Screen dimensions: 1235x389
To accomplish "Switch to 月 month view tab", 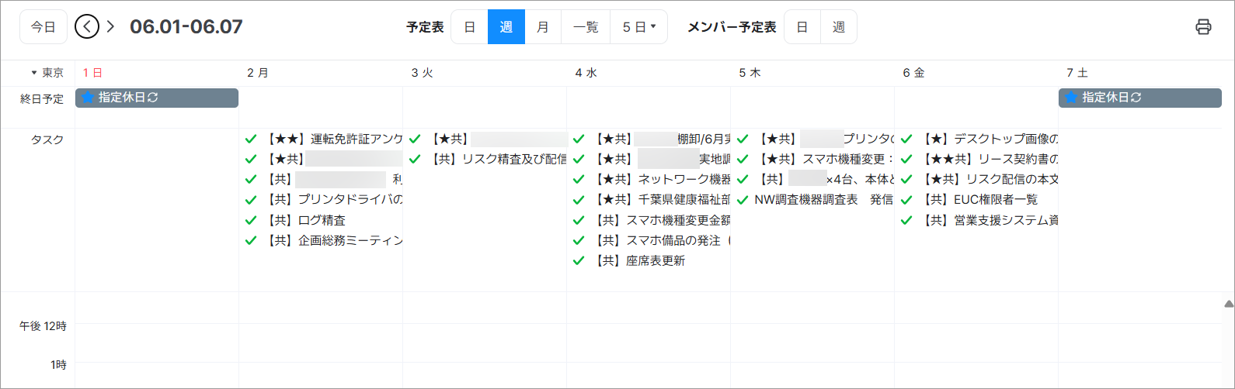I will pyautogui.click(x=542, y=27).
